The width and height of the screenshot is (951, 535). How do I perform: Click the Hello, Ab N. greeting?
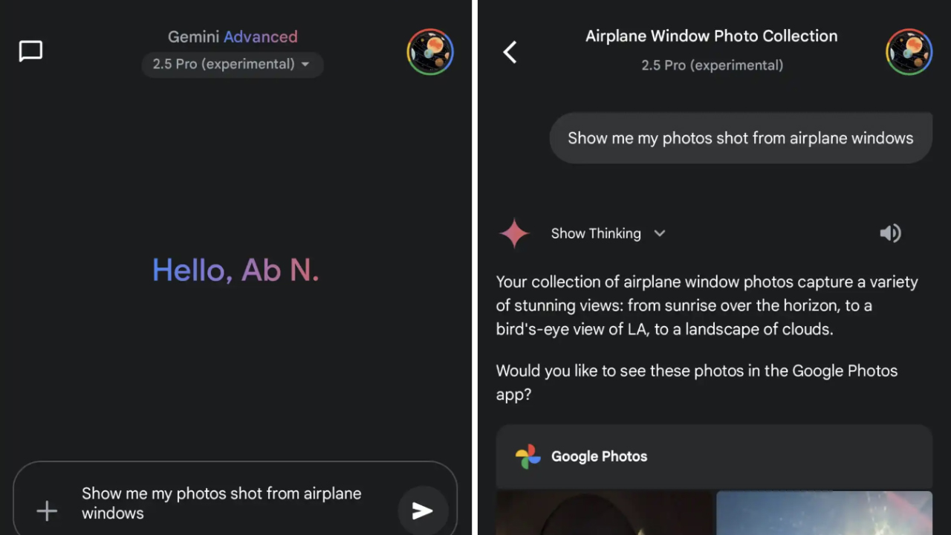pos(236,270)
